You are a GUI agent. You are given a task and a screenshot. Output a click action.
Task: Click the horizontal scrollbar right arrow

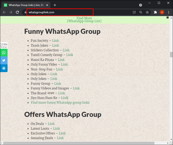click(x=168, y=143)
